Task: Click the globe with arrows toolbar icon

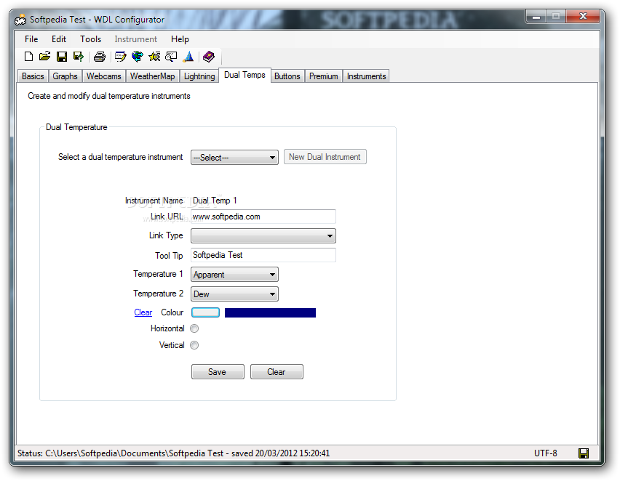Action: click(x=138, y=57)
